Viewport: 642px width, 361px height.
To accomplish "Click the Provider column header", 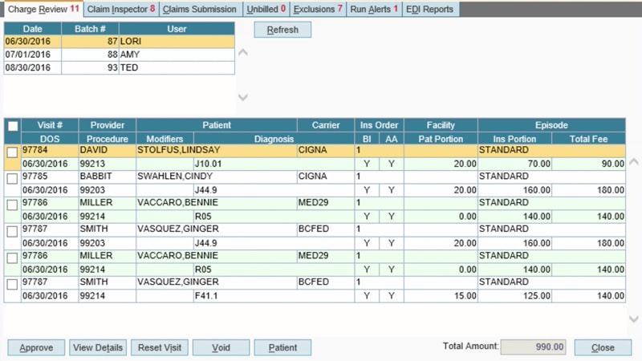I will pos(108,125).
